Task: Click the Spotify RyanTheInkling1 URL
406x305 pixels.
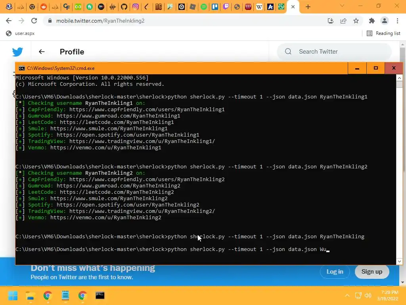Action: click(x=128, y=135)
